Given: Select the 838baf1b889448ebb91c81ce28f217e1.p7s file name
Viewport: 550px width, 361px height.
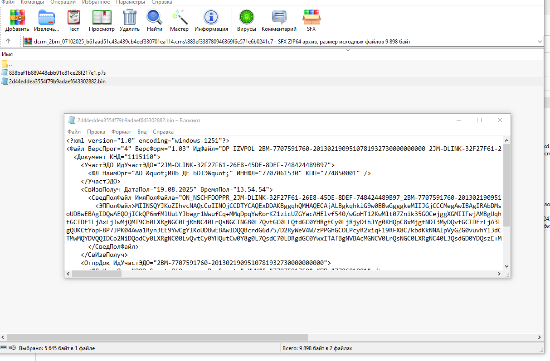Looking at the screenshot, I should [57, 72].
